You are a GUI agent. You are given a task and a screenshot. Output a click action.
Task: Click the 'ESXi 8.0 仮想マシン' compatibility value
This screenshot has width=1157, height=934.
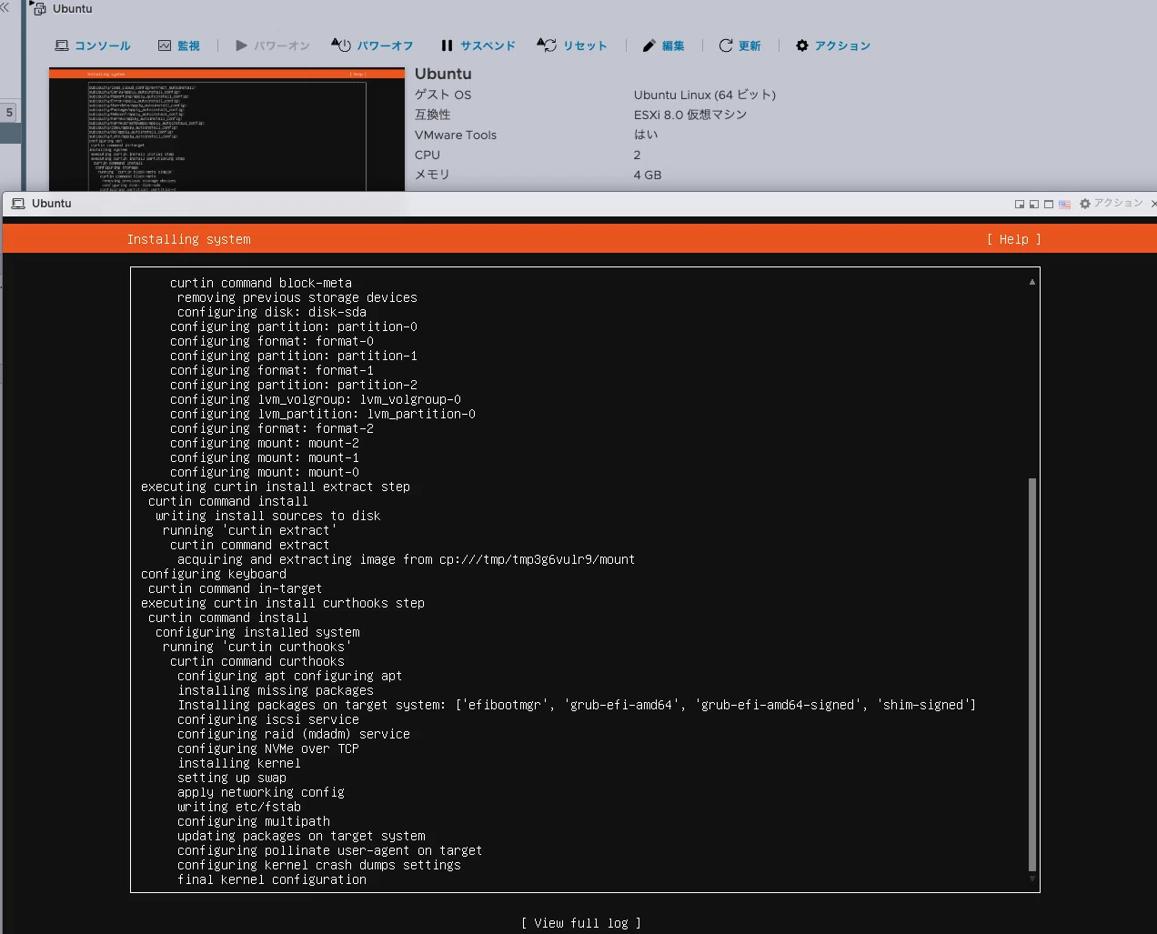pos(690,115)
